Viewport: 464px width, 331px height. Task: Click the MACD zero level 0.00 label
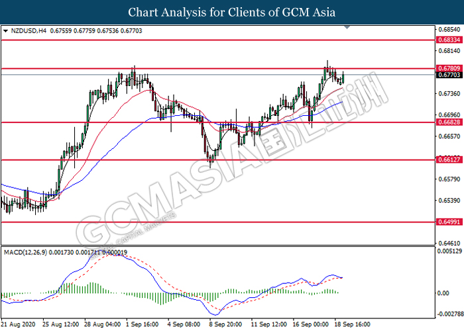(x=443, y=293)
